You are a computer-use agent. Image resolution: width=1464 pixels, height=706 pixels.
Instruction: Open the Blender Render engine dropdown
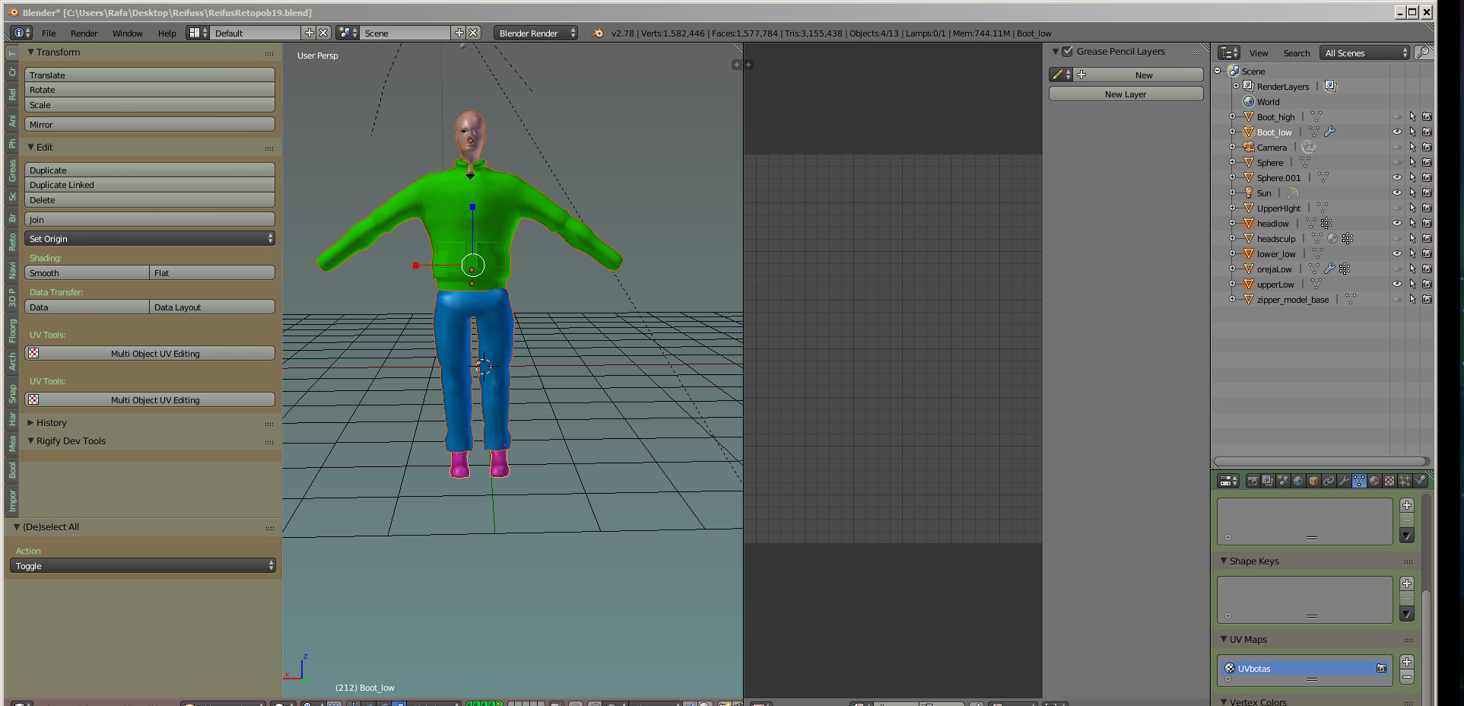(535, 33)
